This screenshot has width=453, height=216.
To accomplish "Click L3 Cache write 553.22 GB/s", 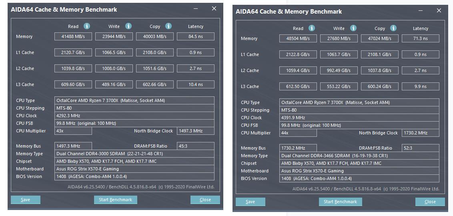I will click(x=339, y=86).
